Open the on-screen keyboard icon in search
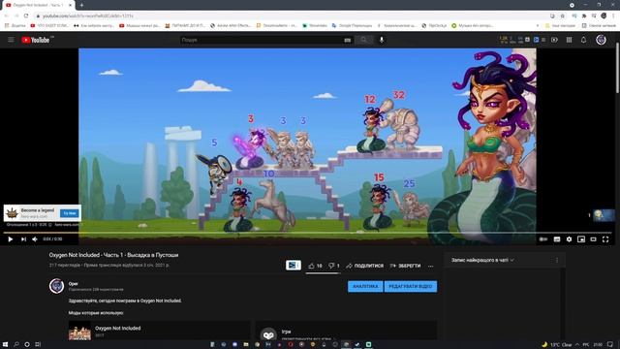Image resolution: width=620 pixels, height=349 pixels. 347,40
